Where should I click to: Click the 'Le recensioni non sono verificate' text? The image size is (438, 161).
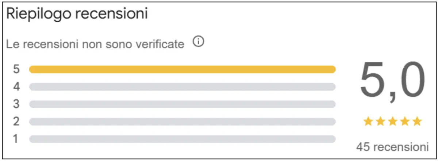click(x=95, y=44)
